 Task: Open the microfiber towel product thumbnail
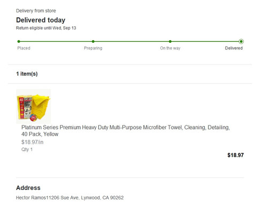[33, 106]
